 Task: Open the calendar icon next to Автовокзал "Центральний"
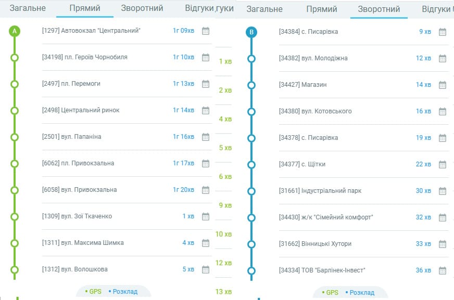[x=206, y=31]
